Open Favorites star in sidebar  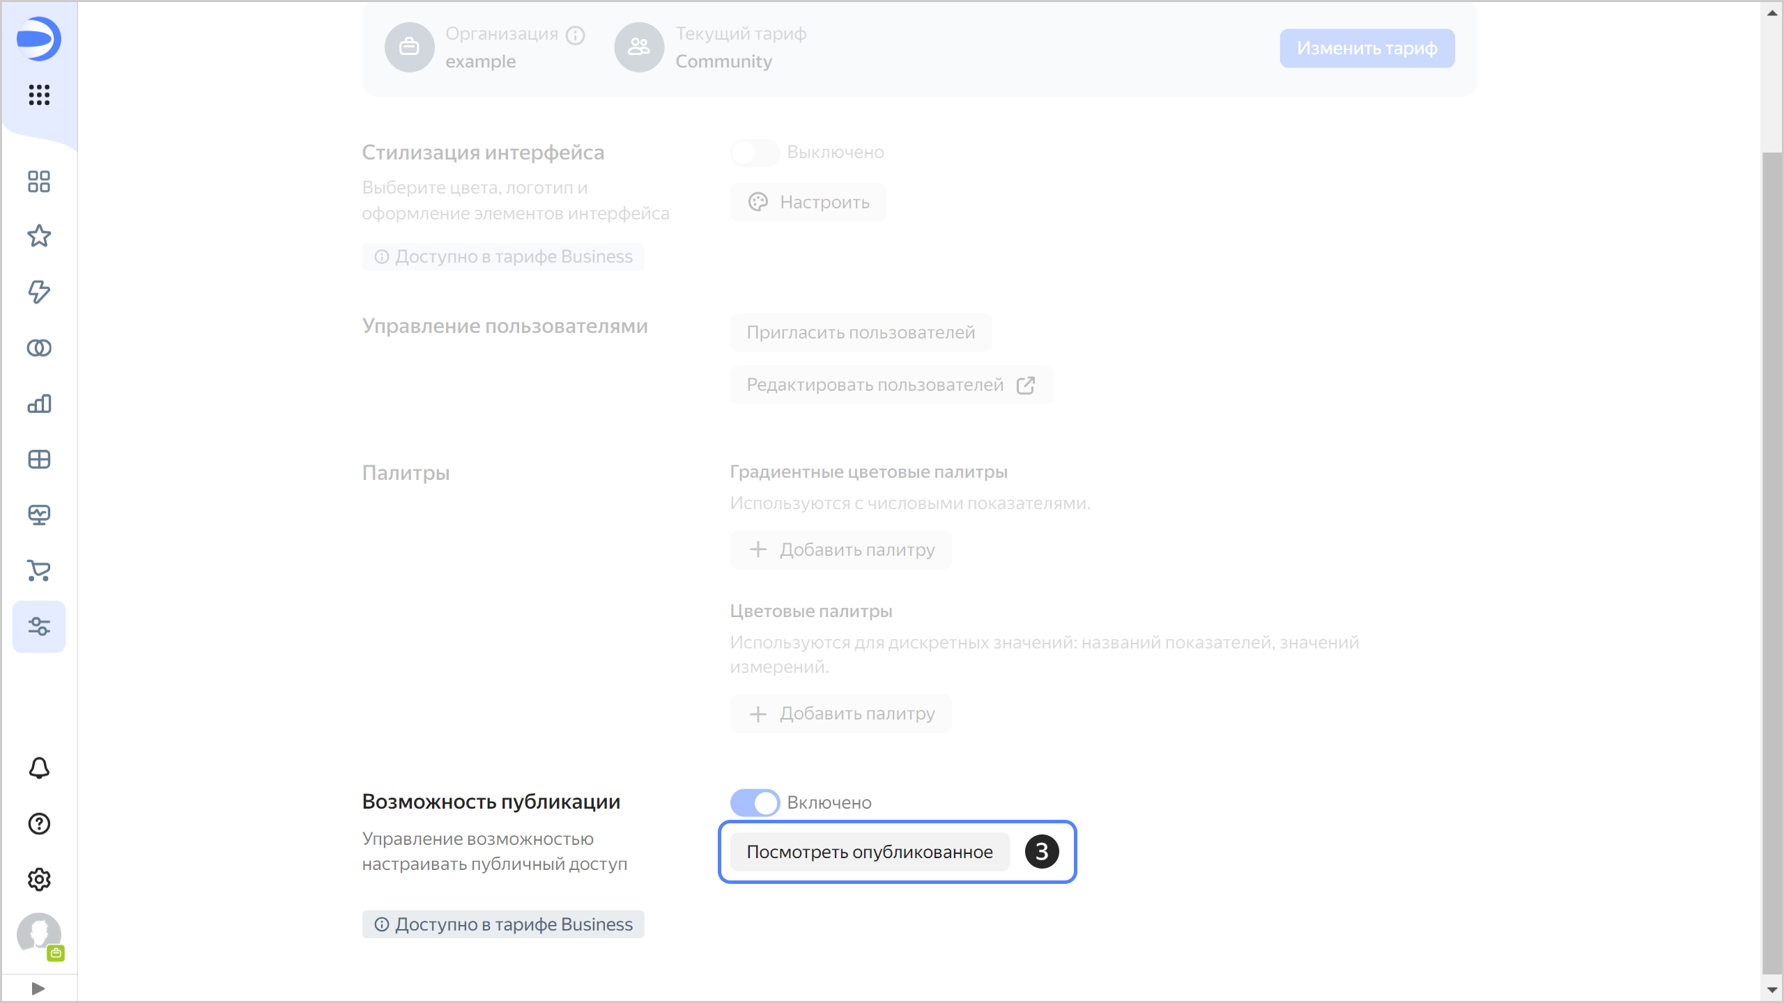39,236
